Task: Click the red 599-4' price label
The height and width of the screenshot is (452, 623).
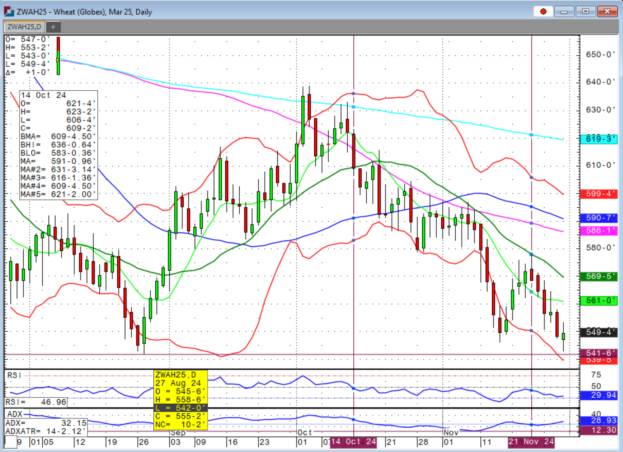Action: point(599,194)
